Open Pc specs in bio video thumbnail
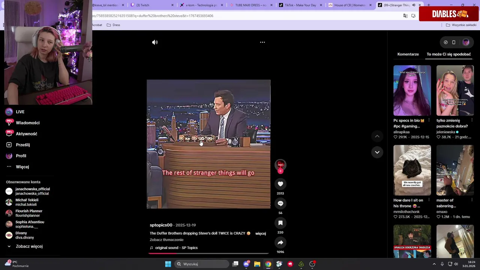 click(x=412, y=90)
